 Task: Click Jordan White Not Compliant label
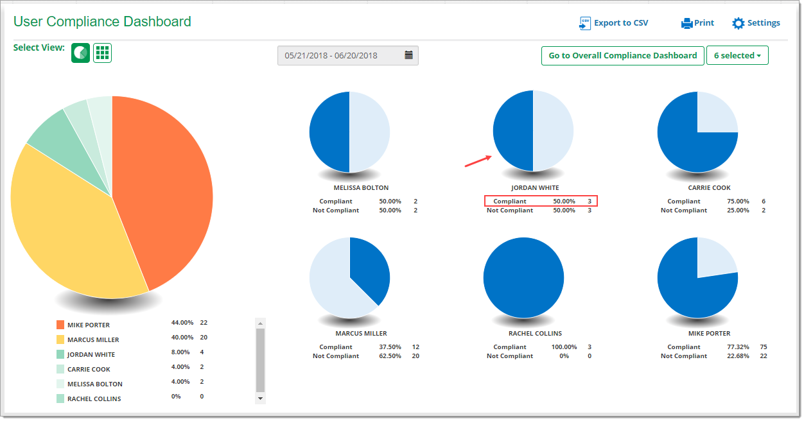[x=510, y=210]
